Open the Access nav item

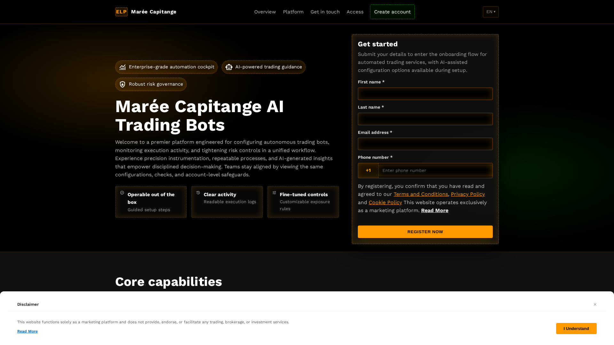pyautogui.click(x=355, y=12)
